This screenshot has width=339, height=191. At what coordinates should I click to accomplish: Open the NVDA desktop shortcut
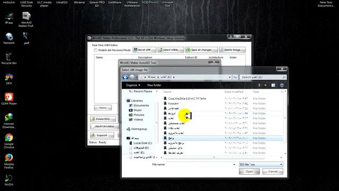coord(9,180)
